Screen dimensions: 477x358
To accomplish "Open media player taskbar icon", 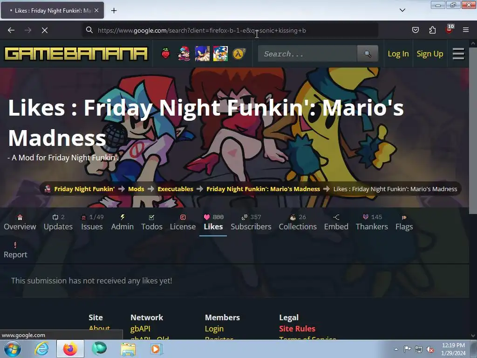I will [x=157, y=349].
